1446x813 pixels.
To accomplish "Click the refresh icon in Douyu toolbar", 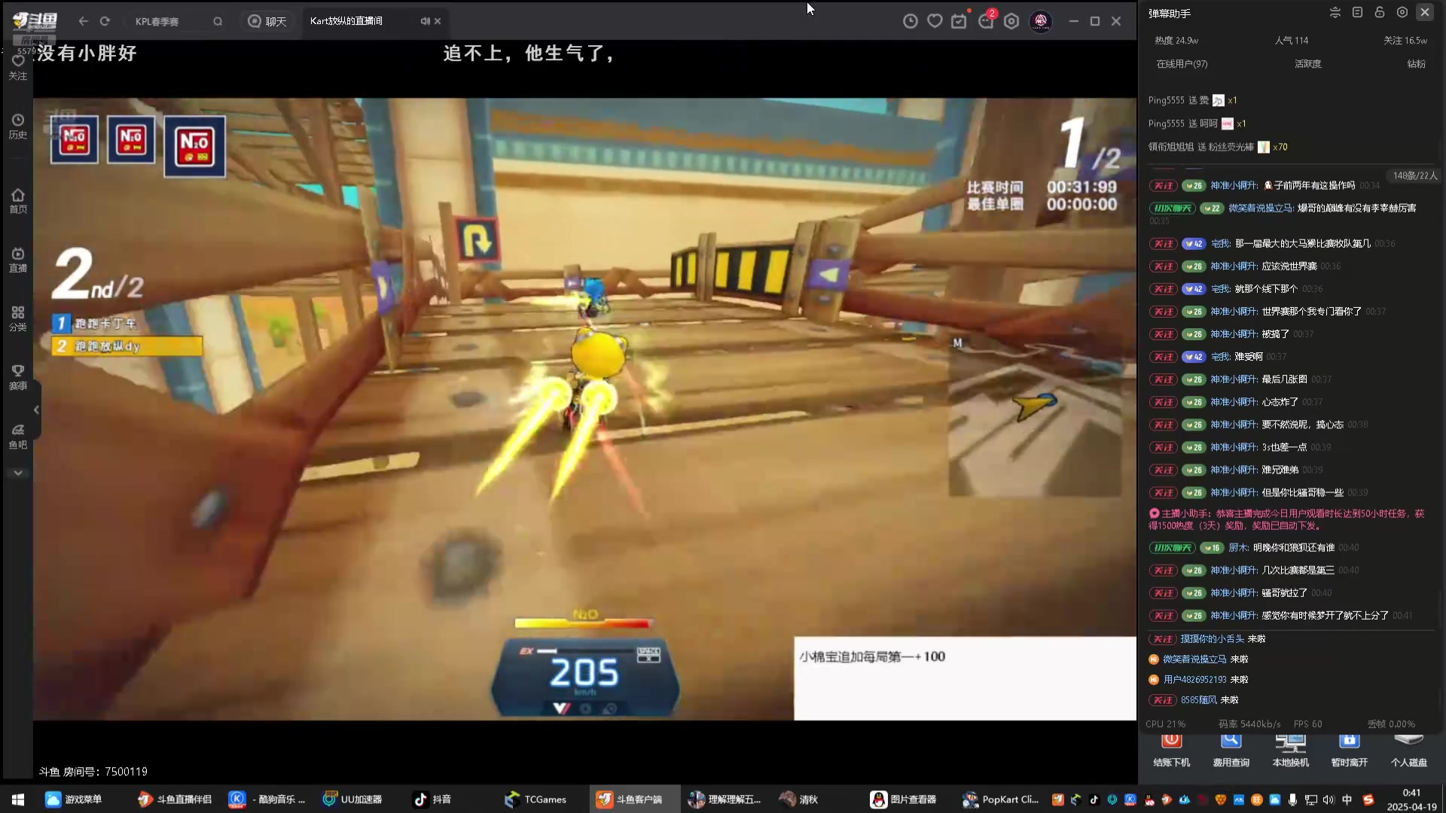I will 105,21.
